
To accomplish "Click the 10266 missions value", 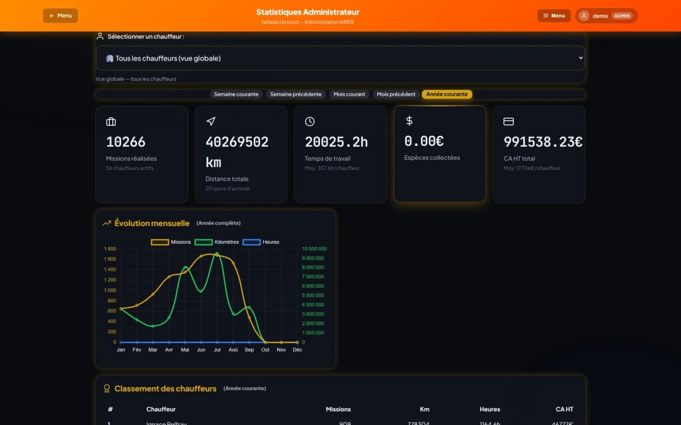I will click(x=126, y=142).
